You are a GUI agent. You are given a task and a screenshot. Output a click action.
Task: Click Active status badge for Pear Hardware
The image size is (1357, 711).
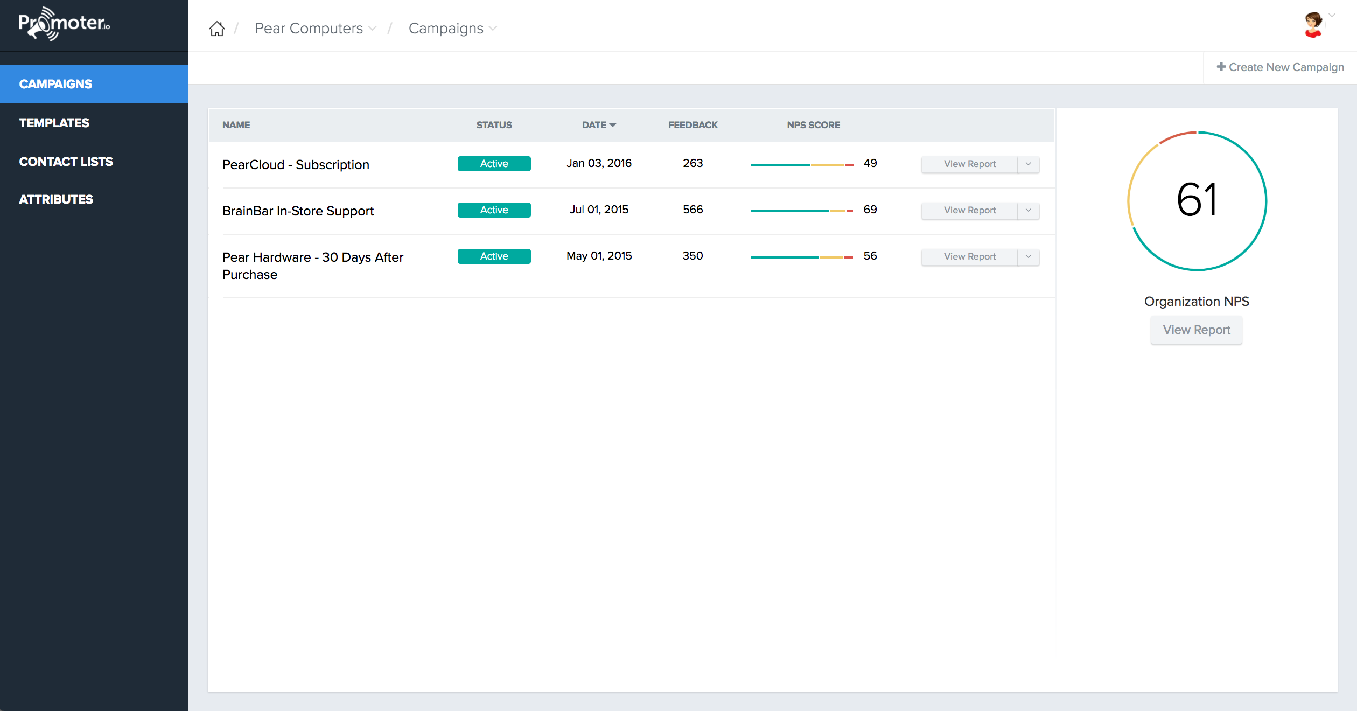click(494, 256)
